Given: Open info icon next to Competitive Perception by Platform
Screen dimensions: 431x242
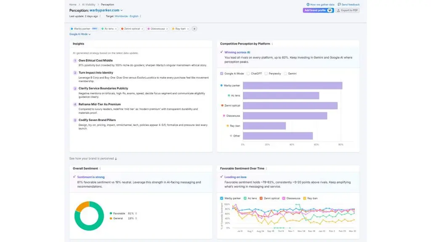Looking at the screenshot, I should click(272, 44).
